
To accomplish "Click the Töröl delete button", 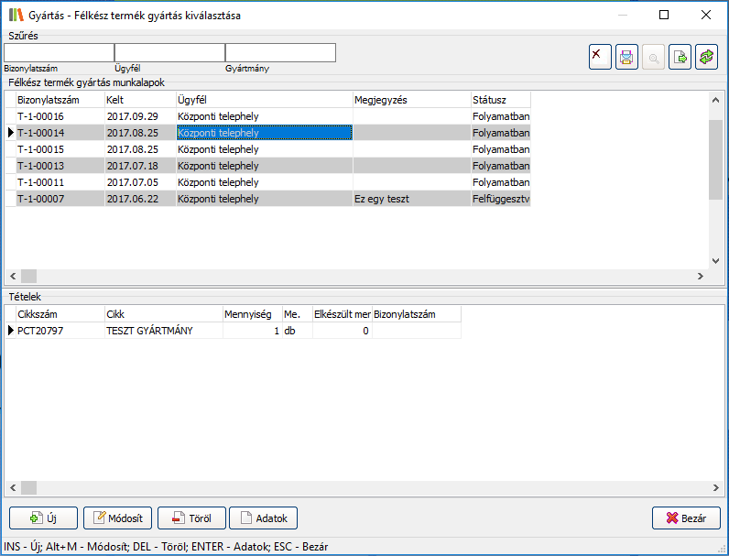I will click(x=190, y=518).
